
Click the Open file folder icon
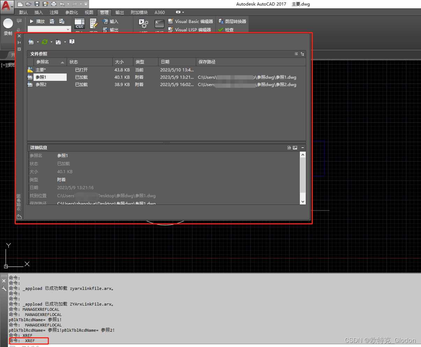pos(29,4)
